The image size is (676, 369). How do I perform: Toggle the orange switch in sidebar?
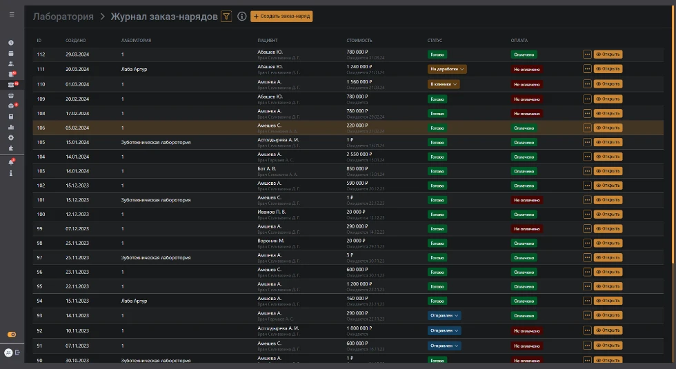click(x=12, y=335)
